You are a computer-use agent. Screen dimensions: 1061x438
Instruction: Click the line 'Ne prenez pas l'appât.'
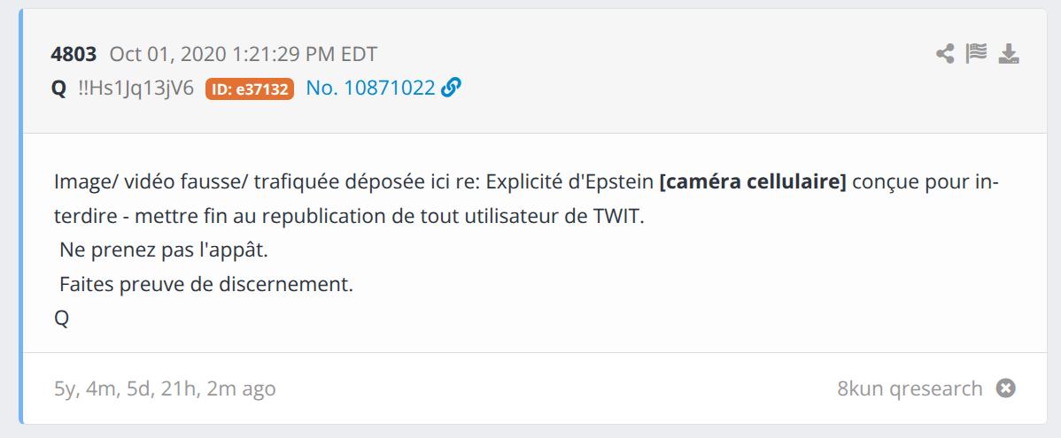tap(164, 250)
